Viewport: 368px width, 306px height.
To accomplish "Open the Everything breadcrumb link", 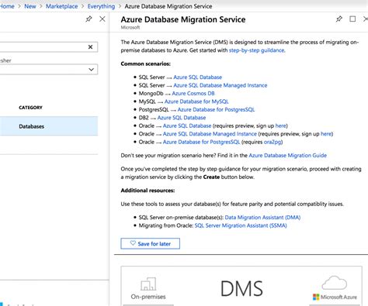I will 101,6.
